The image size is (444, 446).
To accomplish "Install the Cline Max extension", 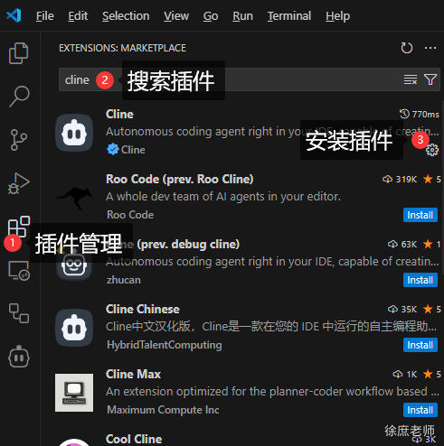I will click(x=420, y=410).
